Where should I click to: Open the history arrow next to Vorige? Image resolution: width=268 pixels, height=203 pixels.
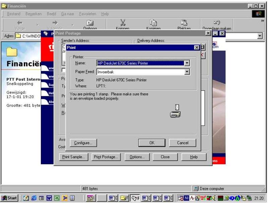tap(37, 25)
